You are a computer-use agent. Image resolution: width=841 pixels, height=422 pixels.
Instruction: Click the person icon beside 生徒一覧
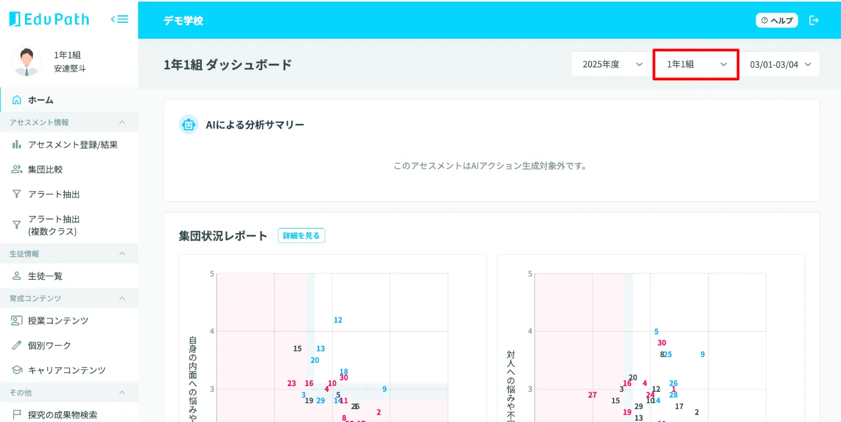[16, 276]
